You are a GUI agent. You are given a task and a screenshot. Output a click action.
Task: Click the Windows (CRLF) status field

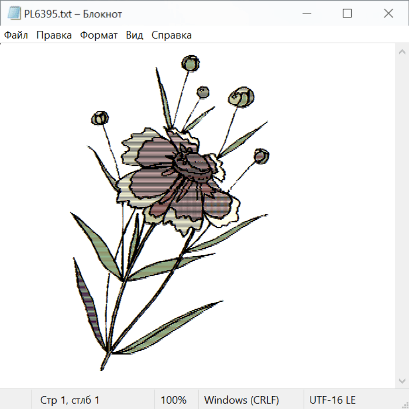[x=241, y=400]
